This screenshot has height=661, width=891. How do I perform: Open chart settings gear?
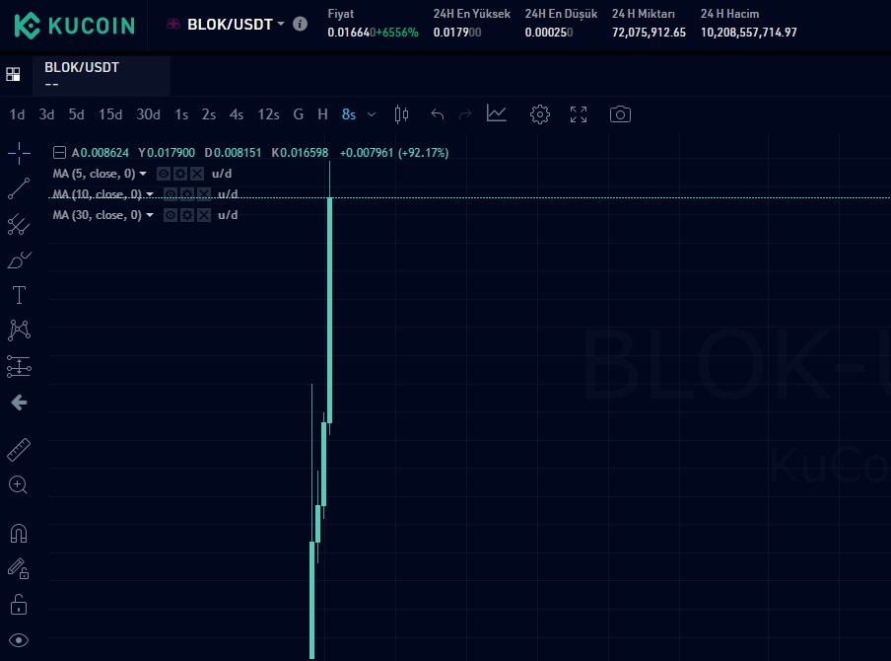pyautogui.click(x=540, y=114)
